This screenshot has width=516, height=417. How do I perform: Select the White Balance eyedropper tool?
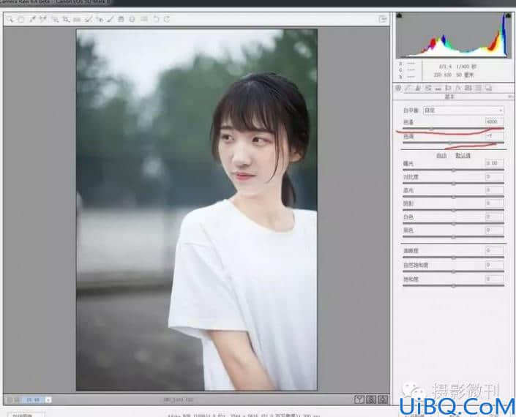(32, 20)
